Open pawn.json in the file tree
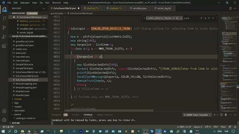This screenshot has height=134, width=239. [x=21, y=53]
